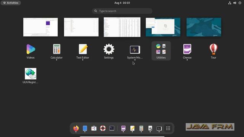Switch to System Monitor via the dock

coord(159,128)
